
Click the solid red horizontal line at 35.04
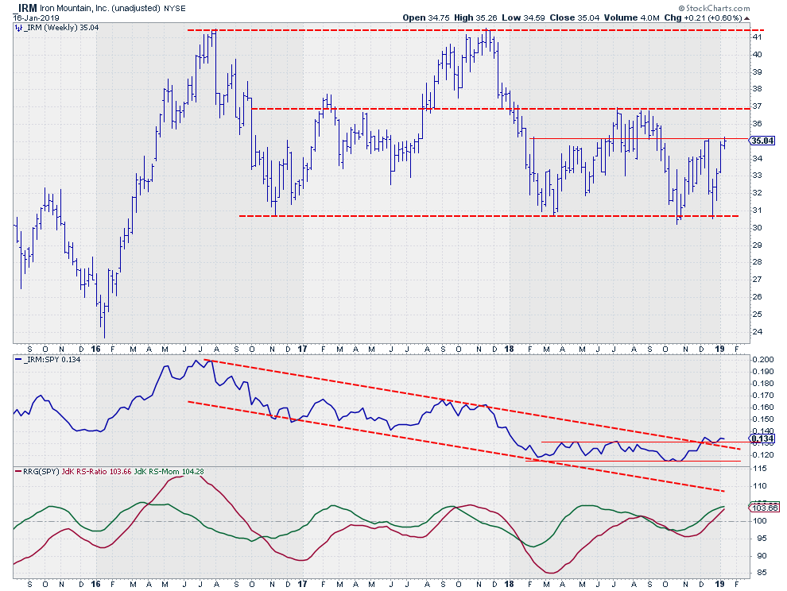coord(639,138)
